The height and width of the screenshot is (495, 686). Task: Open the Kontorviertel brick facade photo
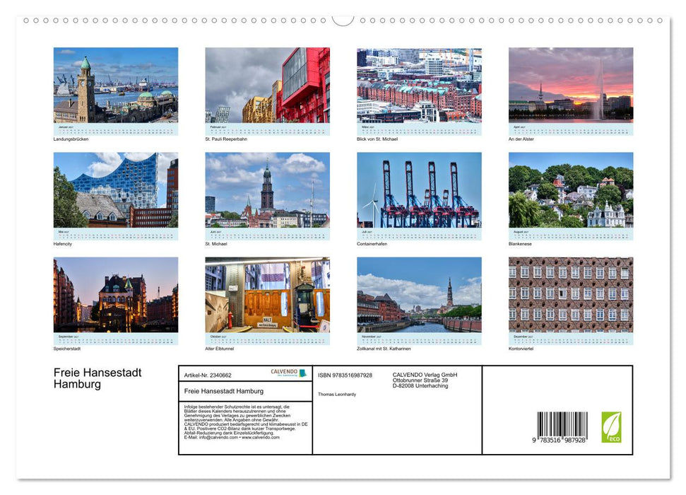[571, 295]
